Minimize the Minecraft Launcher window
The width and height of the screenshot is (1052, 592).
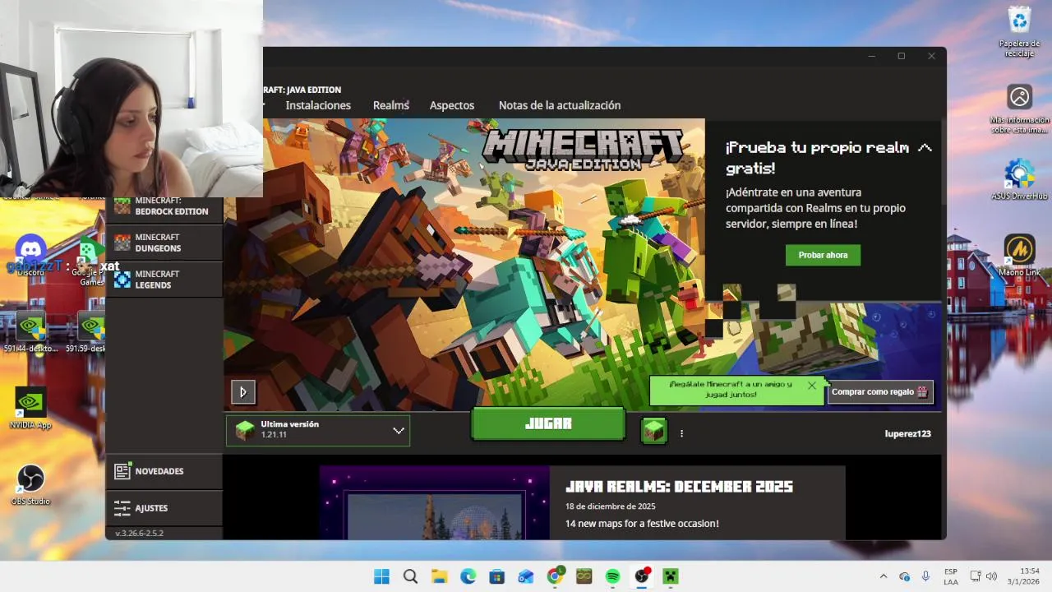click(871, 56)
